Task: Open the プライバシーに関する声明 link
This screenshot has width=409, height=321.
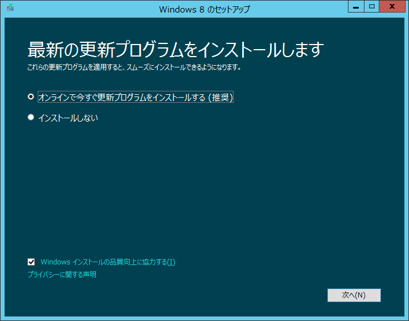Action: (62, 275)
